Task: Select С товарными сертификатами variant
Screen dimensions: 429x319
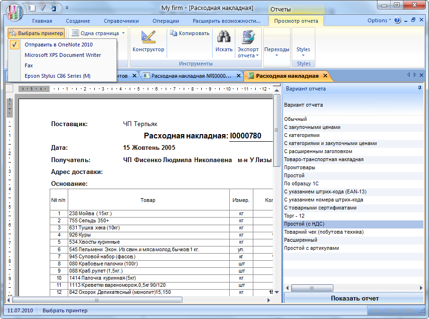Action: click(x=353, y=208)
